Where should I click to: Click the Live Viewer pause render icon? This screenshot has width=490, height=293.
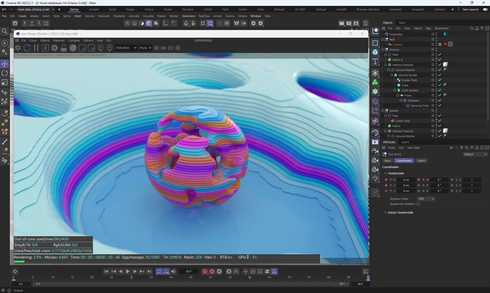36,48
